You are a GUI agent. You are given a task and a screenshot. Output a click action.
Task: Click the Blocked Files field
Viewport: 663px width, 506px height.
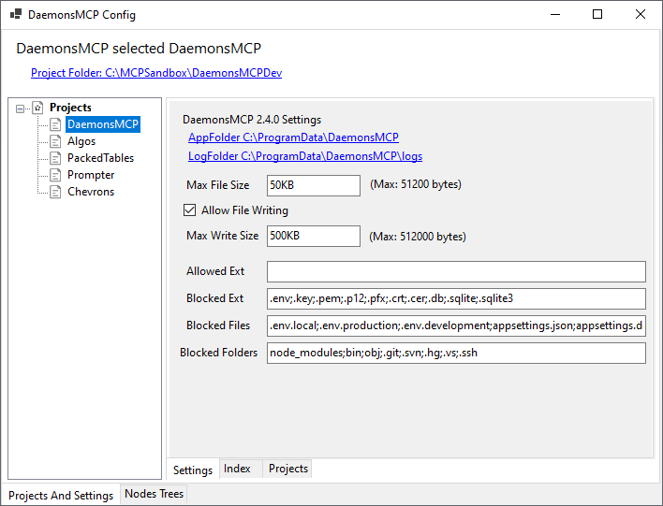point(456,325)
